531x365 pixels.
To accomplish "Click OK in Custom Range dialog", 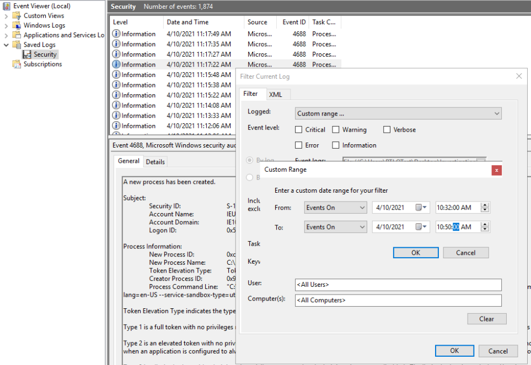I will (x=415, y=253).
